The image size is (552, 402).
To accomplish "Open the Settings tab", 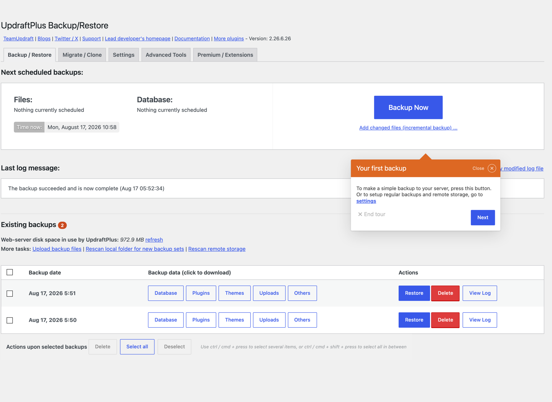I will [x=123, y=55].
